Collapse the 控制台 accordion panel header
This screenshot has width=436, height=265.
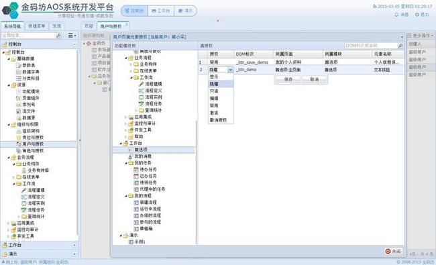click(74, 44)
